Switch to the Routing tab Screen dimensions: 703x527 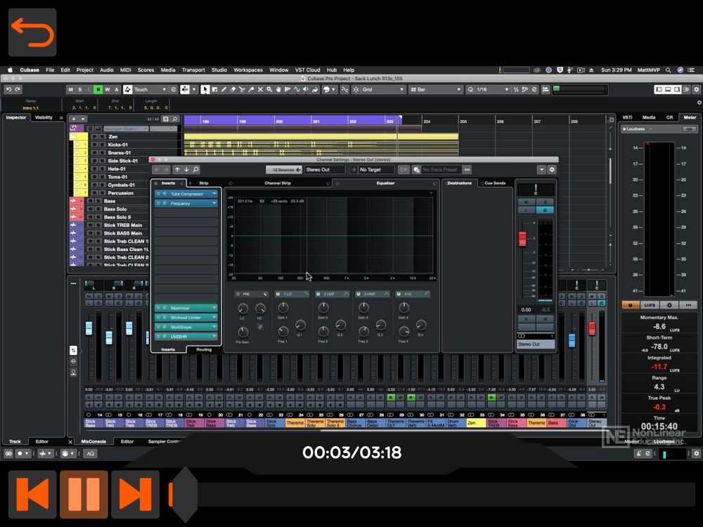(204, 349)
